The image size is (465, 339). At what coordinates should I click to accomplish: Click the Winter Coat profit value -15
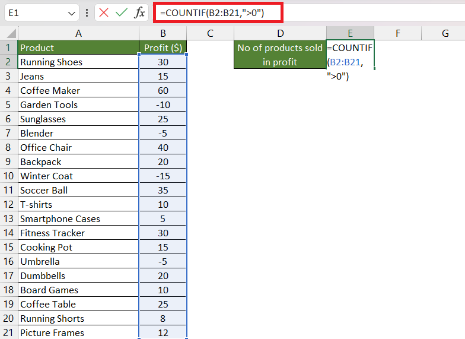tap(163, 176)
